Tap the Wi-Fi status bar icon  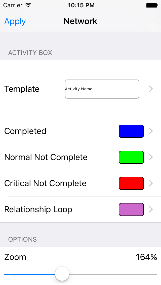coord(28,5)
